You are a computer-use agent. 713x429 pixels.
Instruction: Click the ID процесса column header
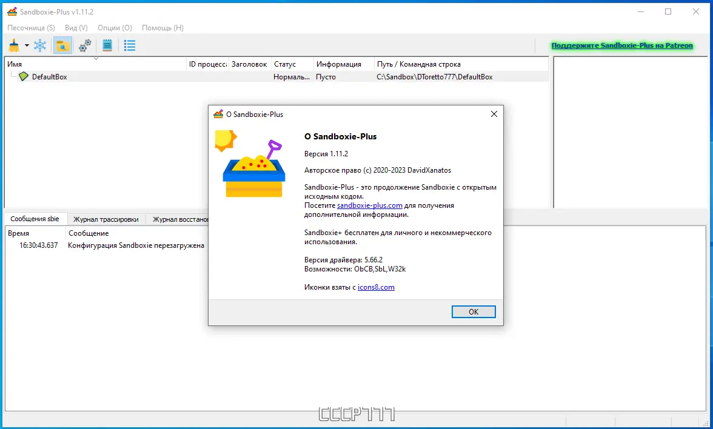point(208,64)
